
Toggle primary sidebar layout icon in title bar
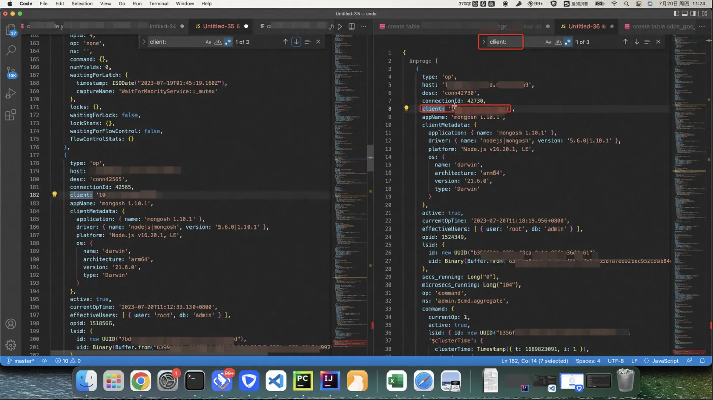tap(676, 14)
